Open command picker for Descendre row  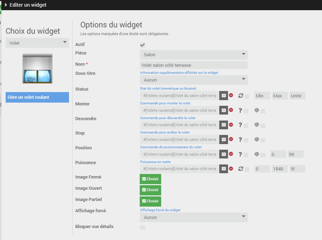[223, 125]
